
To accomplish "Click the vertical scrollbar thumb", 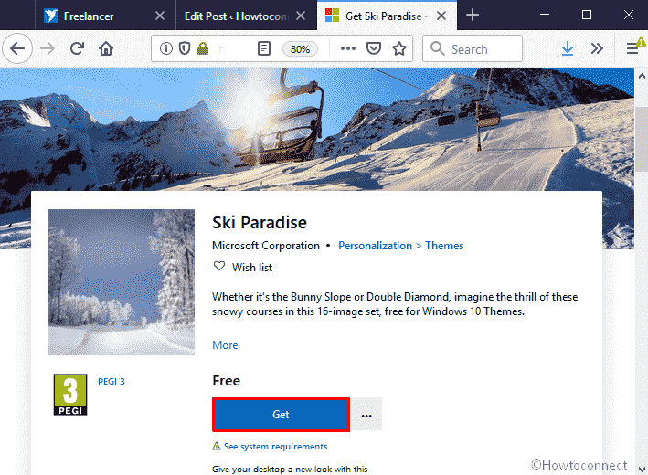I will tap(642, 139).
